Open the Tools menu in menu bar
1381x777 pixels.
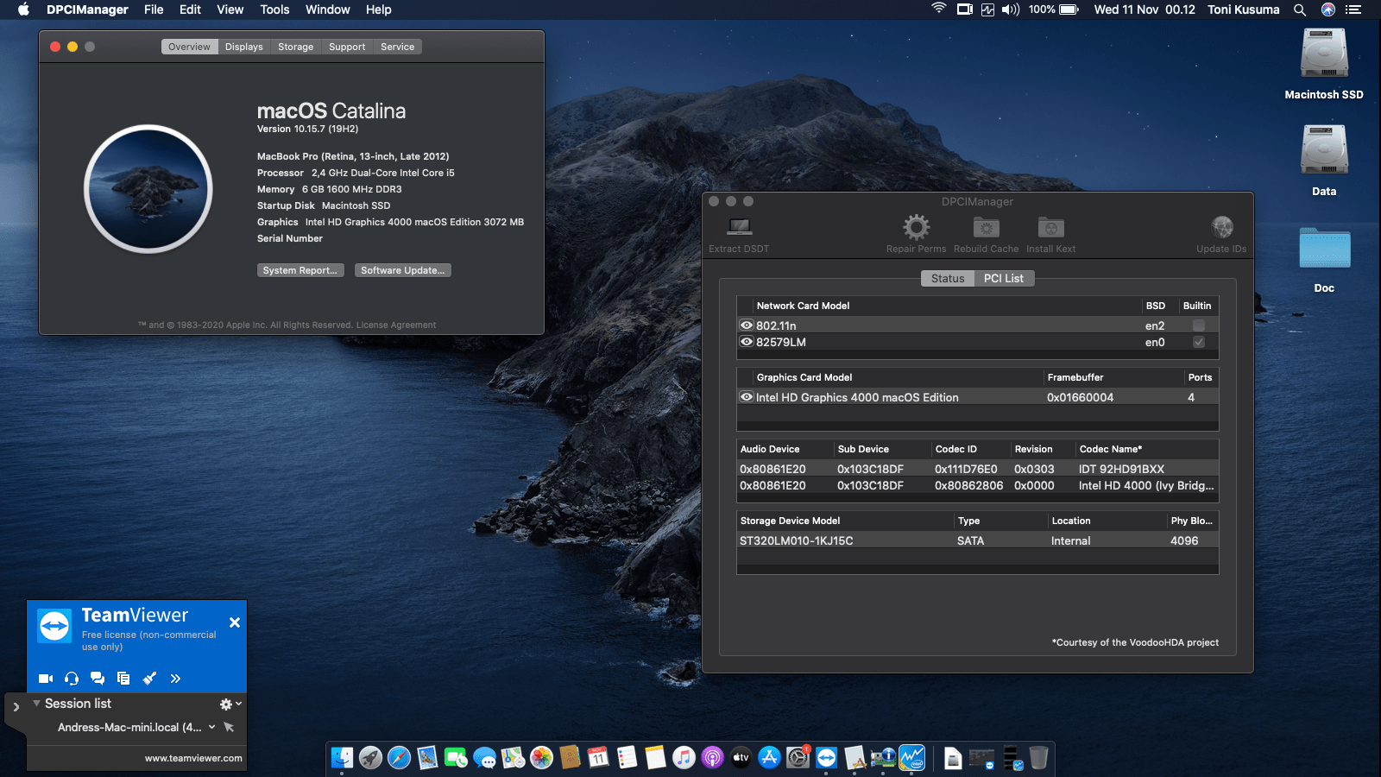coord(274,9)
